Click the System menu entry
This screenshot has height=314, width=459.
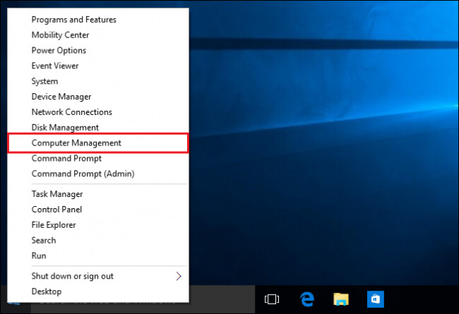[44, 82]
